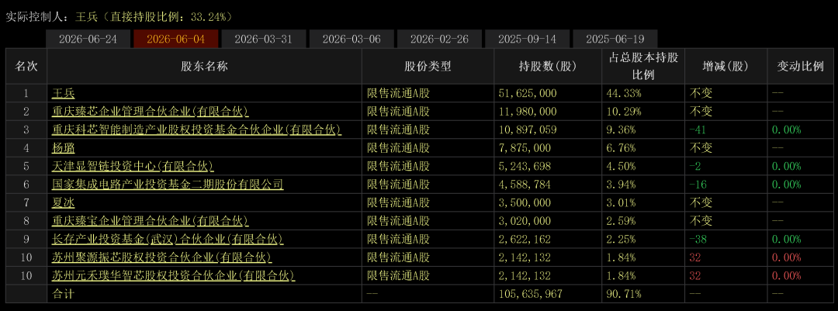
Task: Select holdings value 5,243,698
Action: click(525, 166)
